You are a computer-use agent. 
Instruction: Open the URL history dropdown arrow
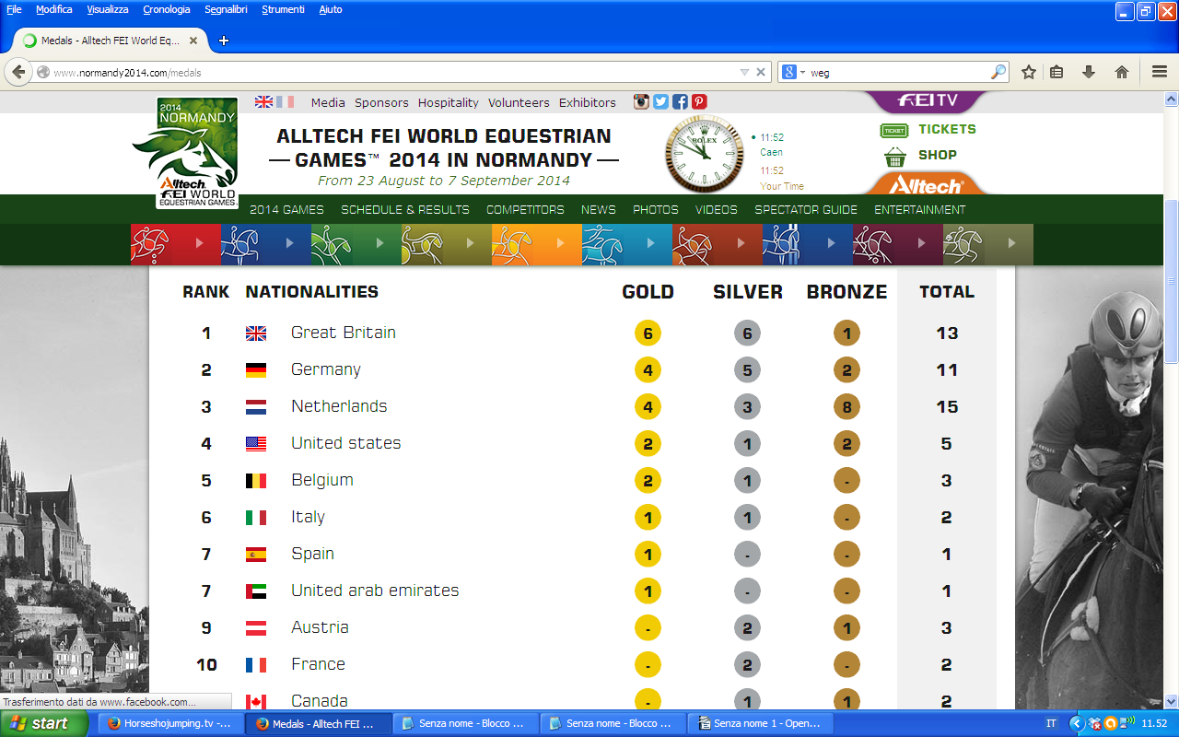click(x=744, y=72)
